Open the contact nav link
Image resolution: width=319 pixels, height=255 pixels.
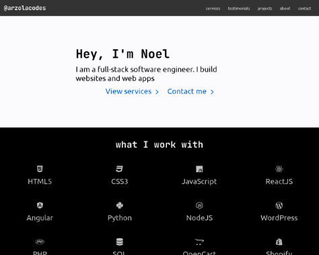pyautogui.click(x=304, y=9)
